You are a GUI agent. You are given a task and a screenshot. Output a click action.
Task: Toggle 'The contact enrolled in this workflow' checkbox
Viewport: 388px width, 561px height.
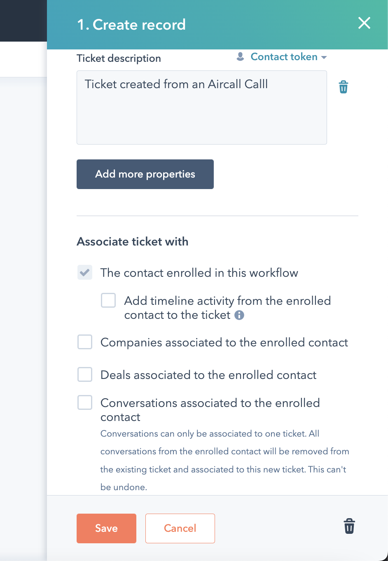(85, 273)
